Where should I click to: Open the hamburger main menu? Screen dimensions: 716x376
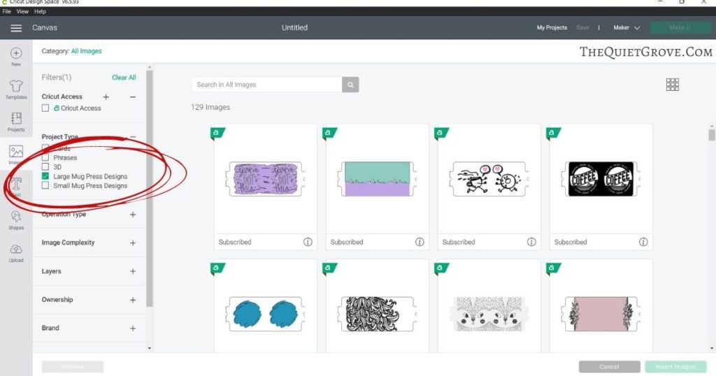[16, 28]
